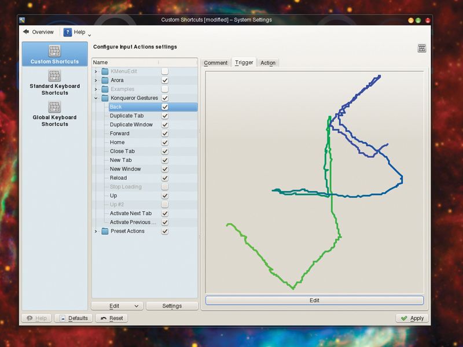Screen dimensions: 463x347
Task: Expand the Preset Actions group
Action: coord(96,231)
